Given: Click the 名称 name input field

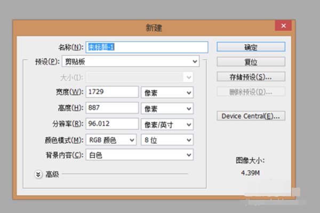Looking at the screenshot, I should pyautogui.click(x=147, y=47).
